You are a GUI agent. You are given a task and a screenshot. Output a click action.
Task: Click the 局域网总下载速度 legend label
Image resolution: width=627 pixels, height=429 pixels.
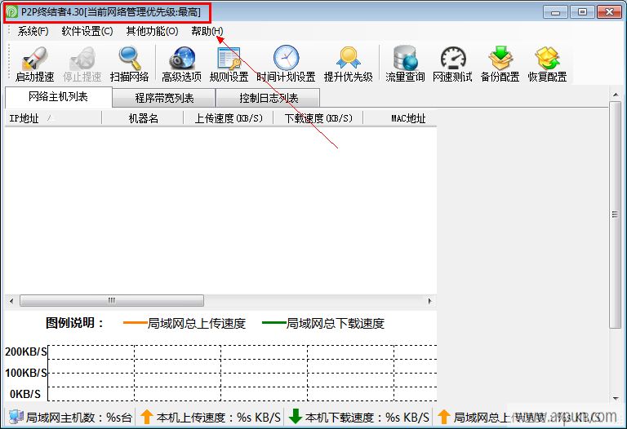coord(335,323)
